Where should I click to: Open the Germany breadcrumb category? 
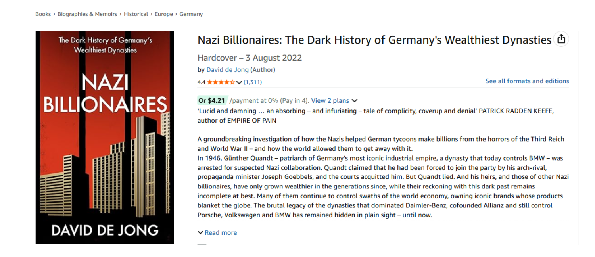coord(191,14)
